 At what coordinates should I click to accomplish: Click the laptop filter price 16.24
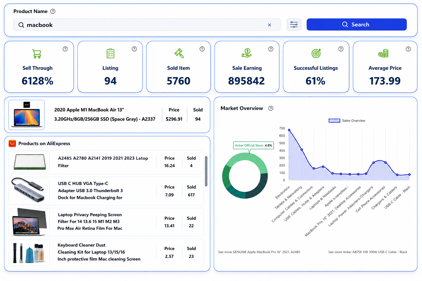point(170,166)
